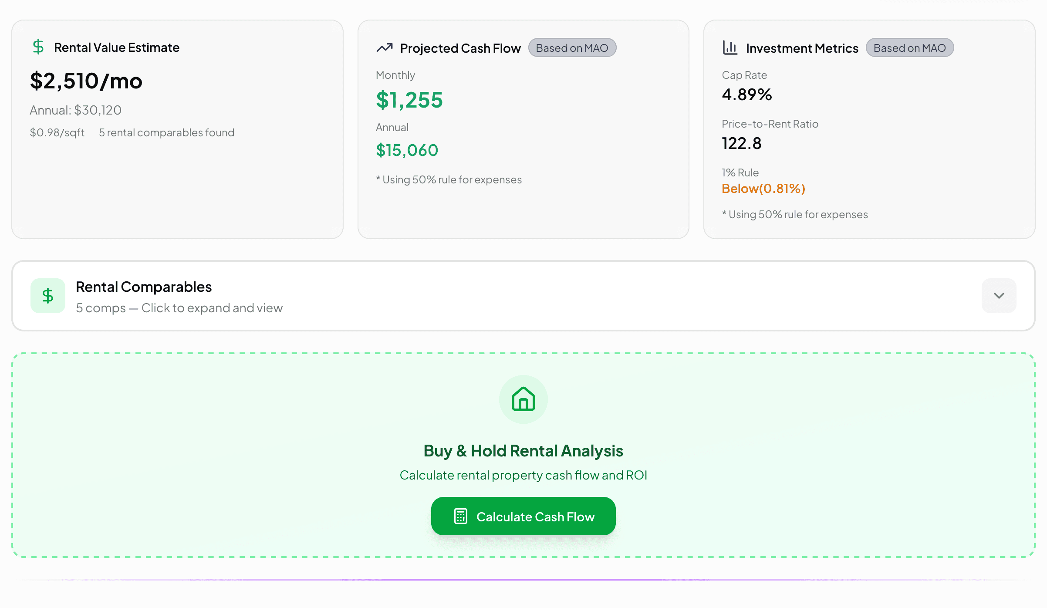Click '5 rental comparables found' text
The height and width of the screenshot is (608, 1047).
pos(167,132)
